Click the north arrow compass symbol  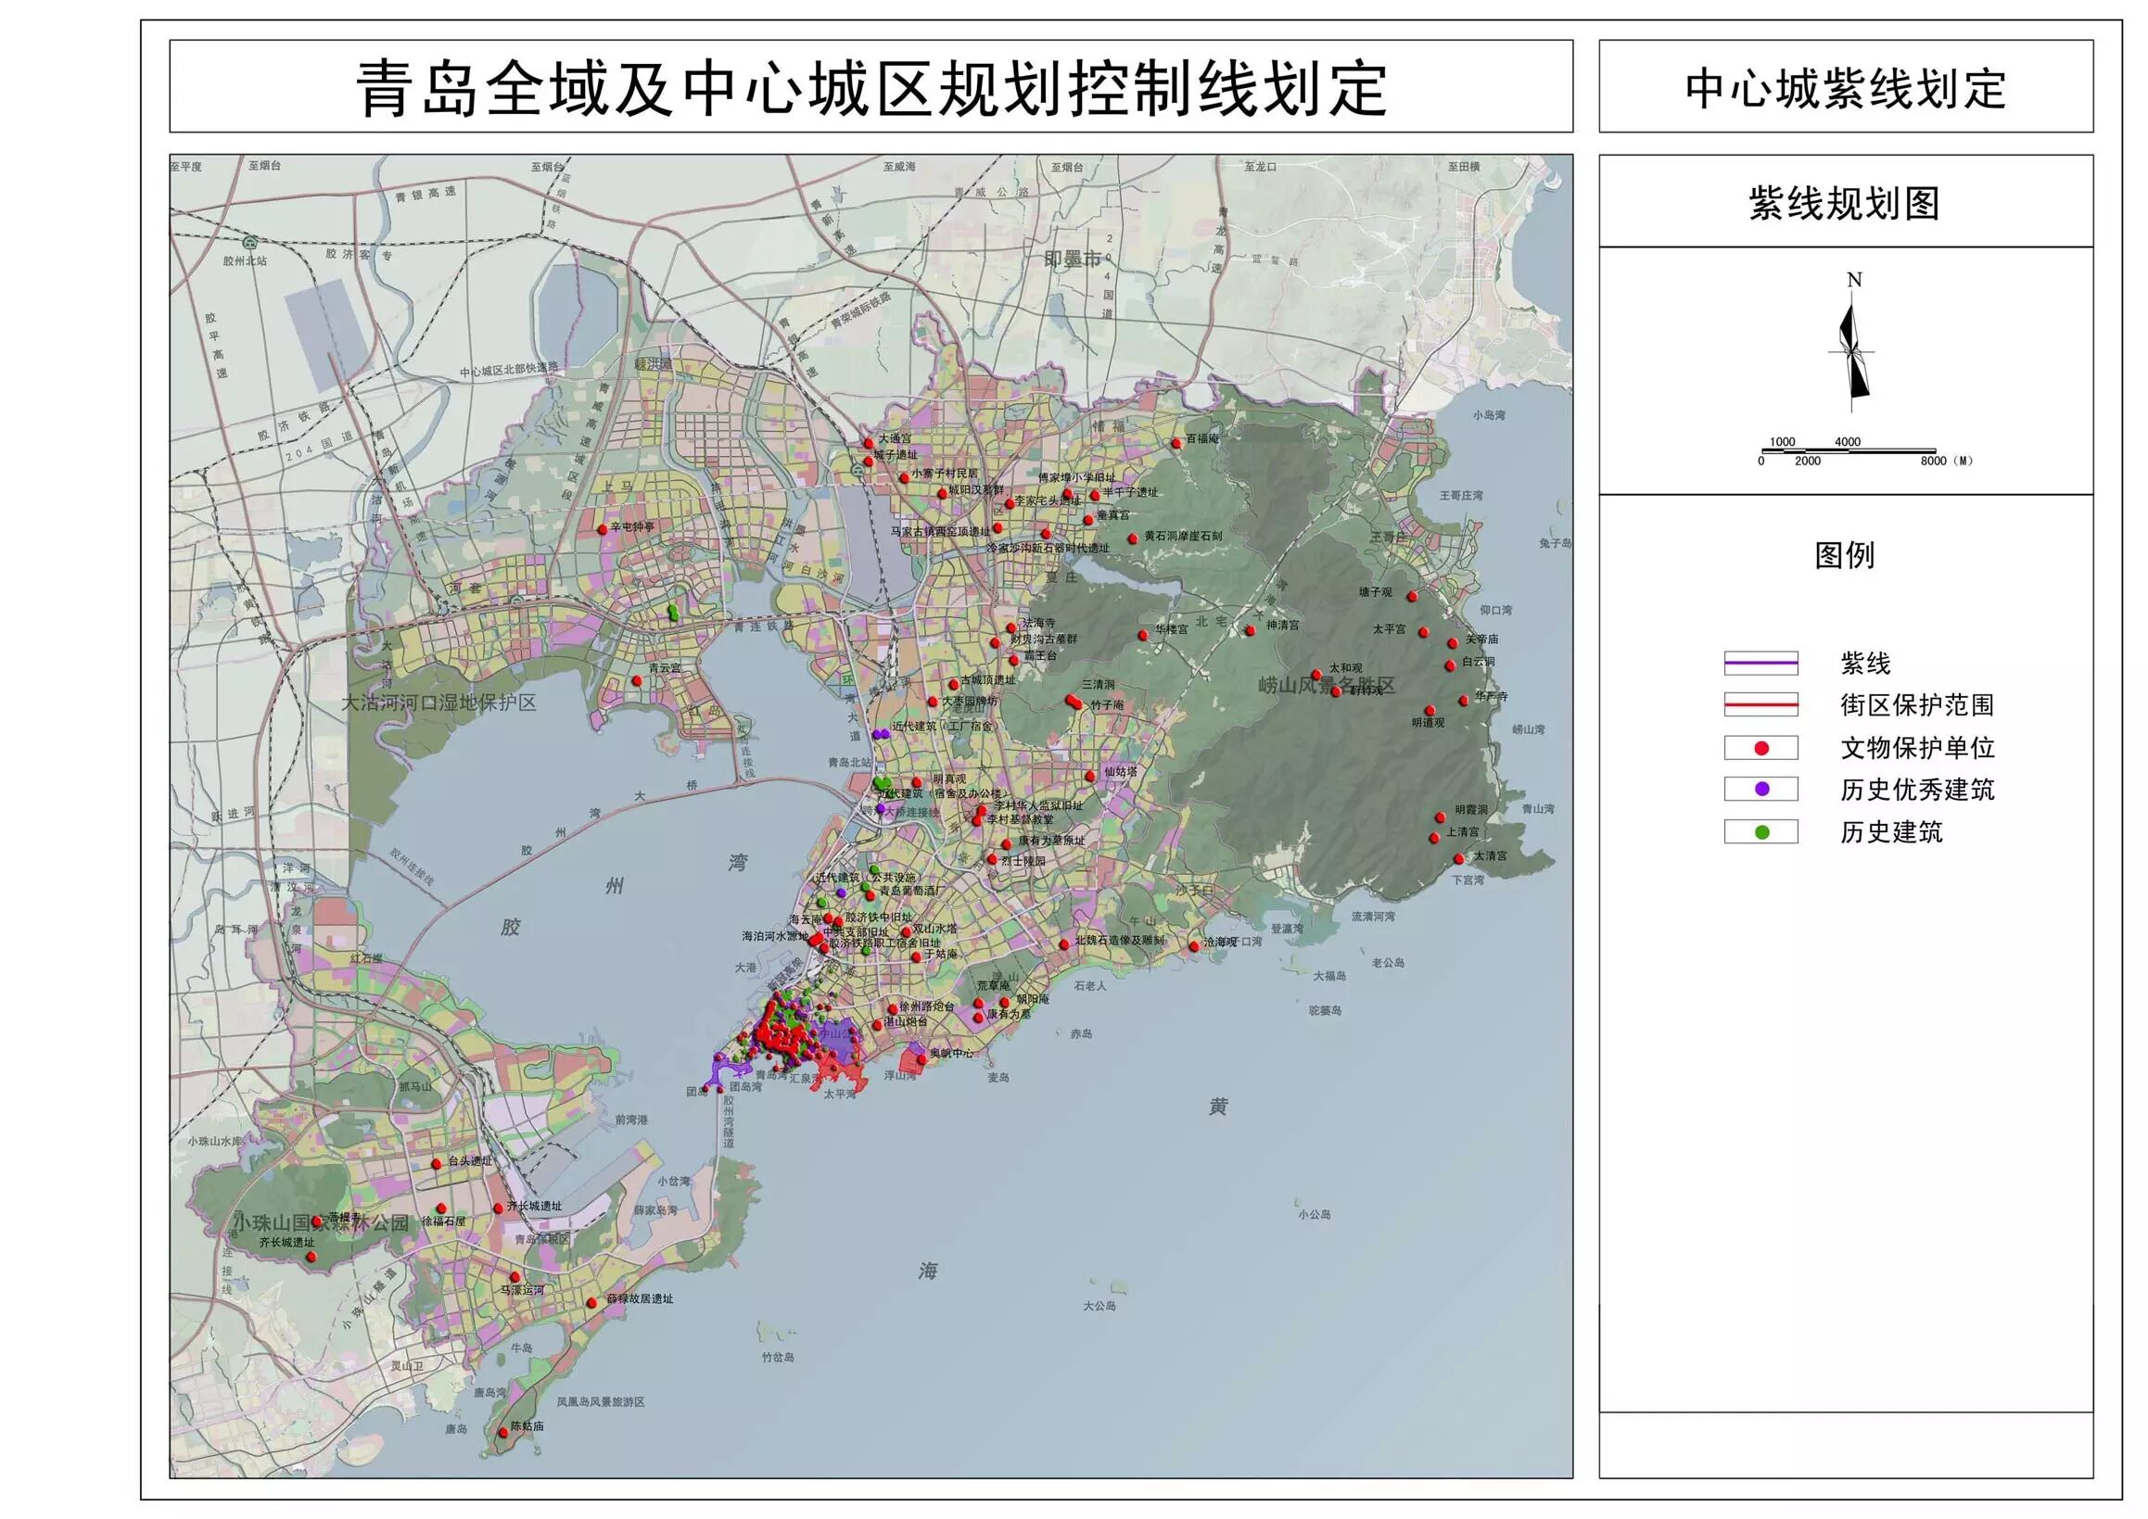point(1853,352)
